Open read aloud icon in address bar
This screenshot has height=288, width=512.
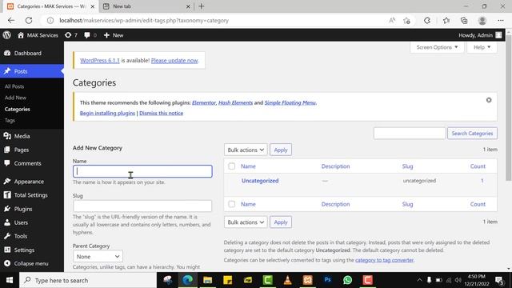(392, 20)
